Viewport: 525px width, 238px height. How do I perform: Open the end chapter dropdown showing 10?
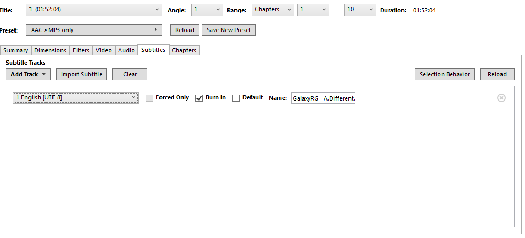tap(360, 10)
